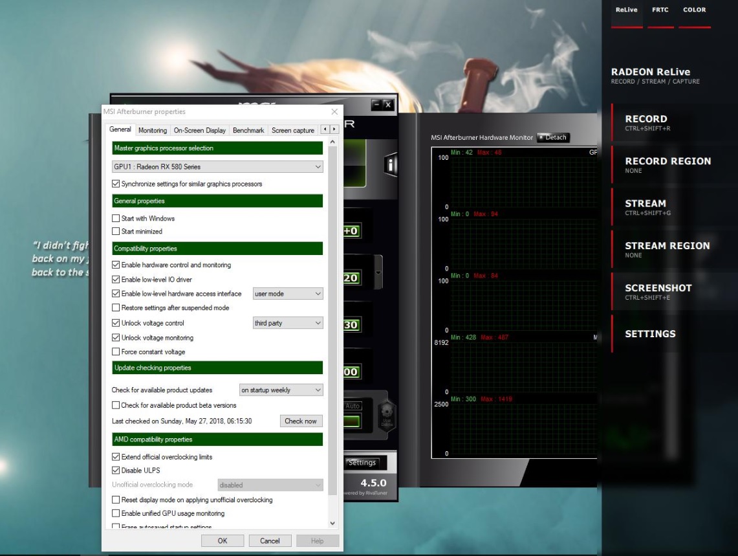Select the FRTC tab in Radeon overlay

click(660, 14)
